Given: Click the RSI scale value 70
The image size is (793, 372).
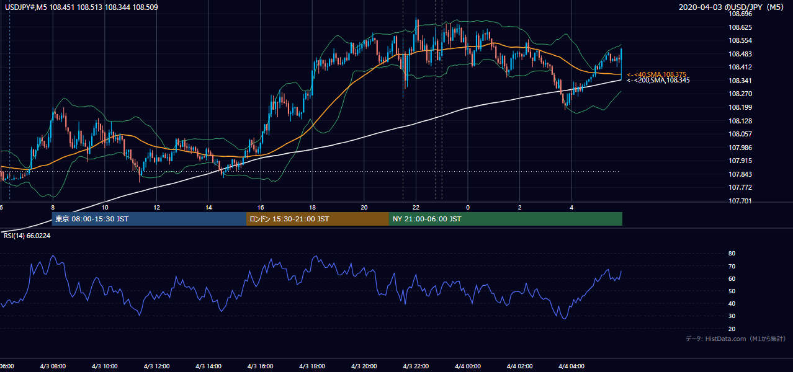Looking at the screenshot, I should point(732,267).
